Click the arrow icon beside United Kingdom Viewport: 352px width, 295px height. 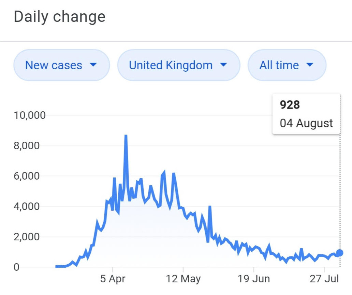(223, 65)
